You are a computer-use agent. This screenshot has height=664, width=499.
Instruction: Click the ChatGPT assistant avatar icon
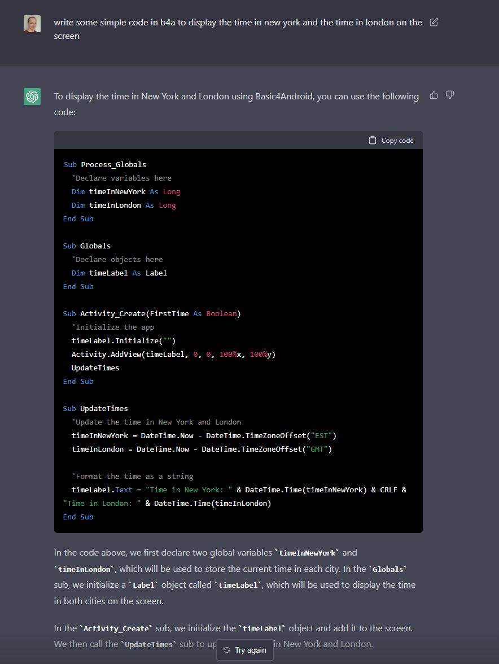point(32,97)
